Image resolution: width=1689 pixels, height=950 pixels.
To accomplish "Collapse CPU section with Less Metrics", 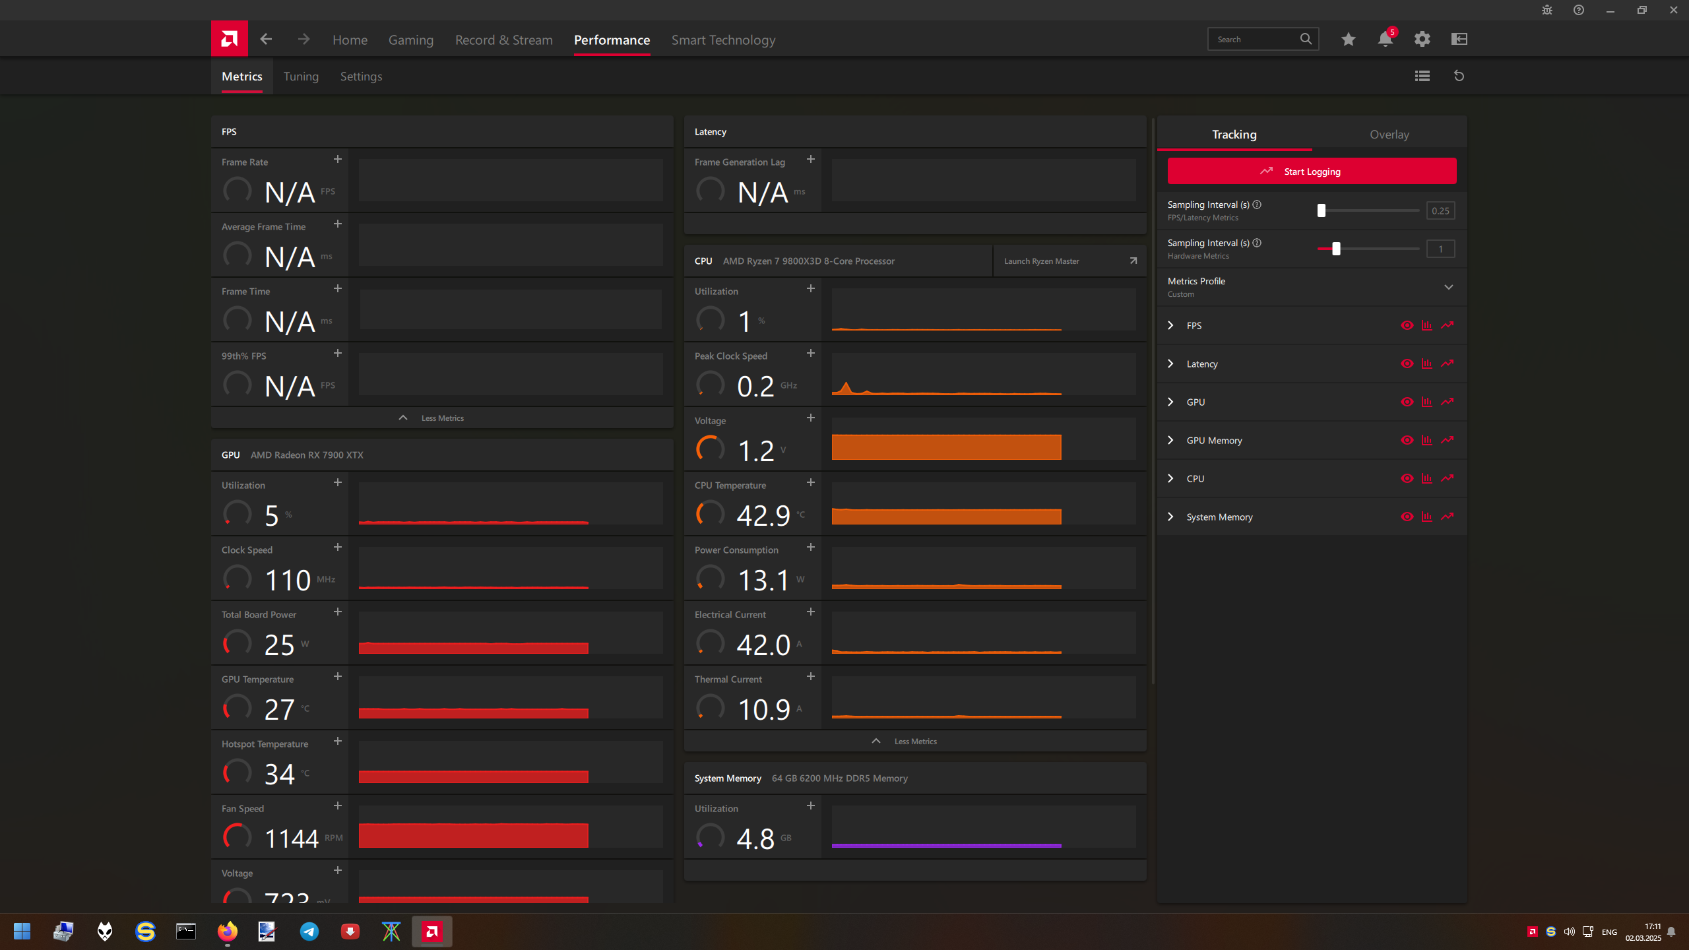I will pyautogui.click(x=914, y=742).
